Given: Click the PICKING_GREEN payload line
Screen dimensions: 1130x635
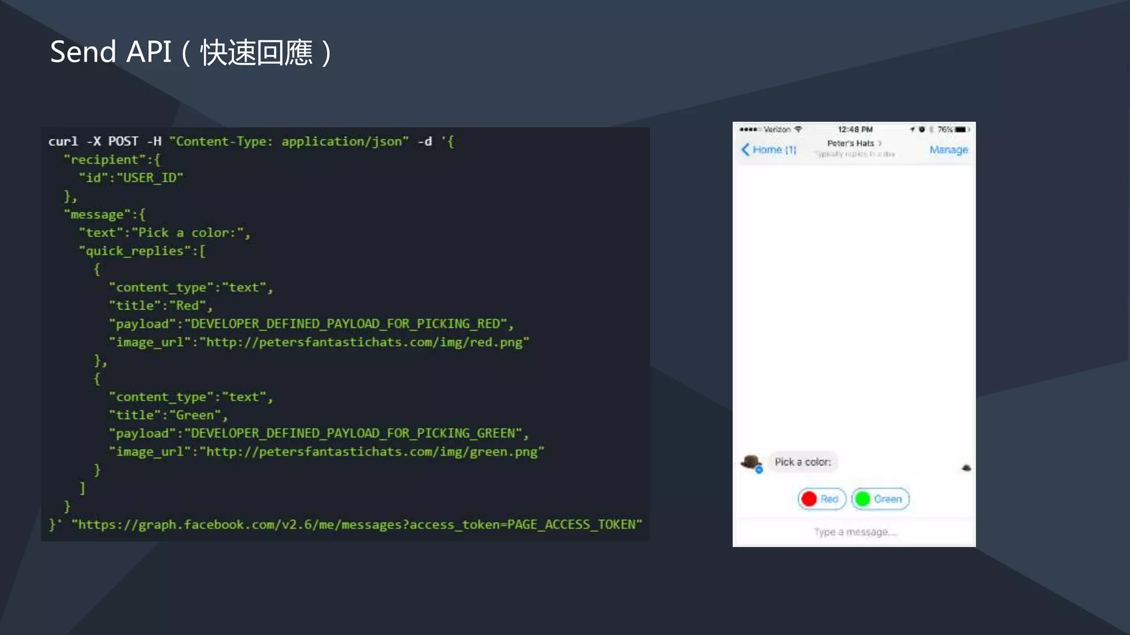Looking at the screenshot, I should click(319, 433).
